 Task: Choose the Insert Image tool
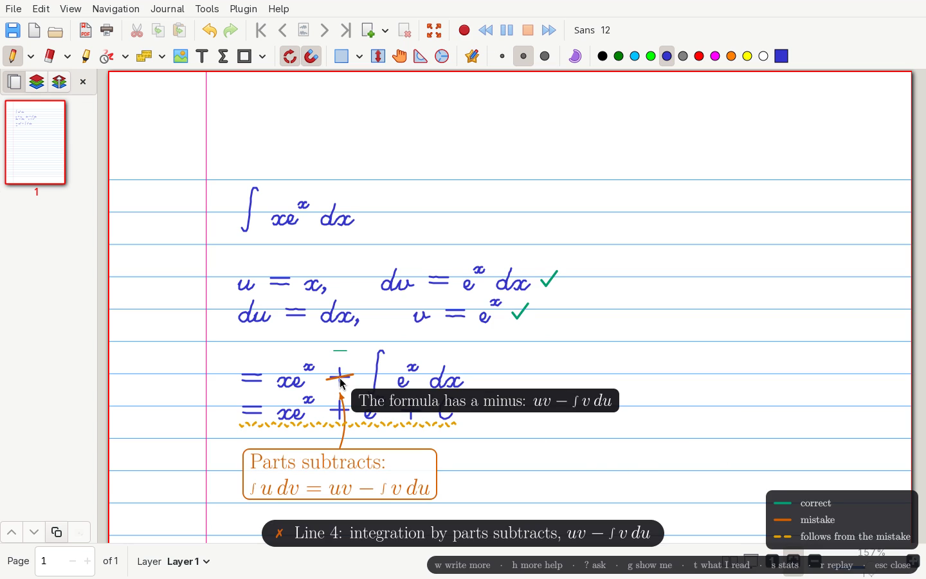click(181, 57)
